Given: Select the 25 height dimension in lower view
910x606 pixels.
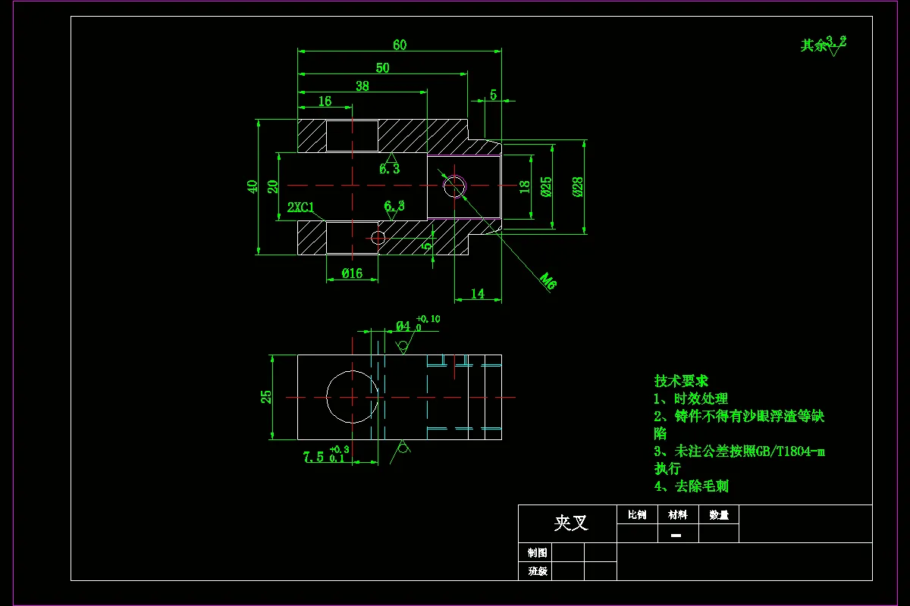Looking at the screenshot, I should pos(266,397).
